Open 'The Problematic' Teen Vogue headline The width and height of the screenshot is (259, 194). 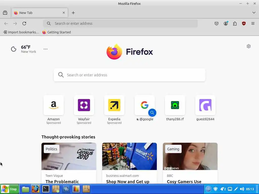62,181
